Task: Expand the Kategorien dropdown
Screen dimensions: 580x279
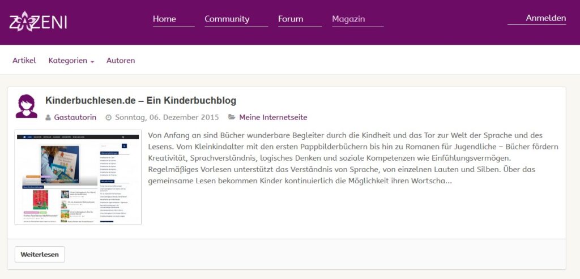Action: (x=71, y=61)
